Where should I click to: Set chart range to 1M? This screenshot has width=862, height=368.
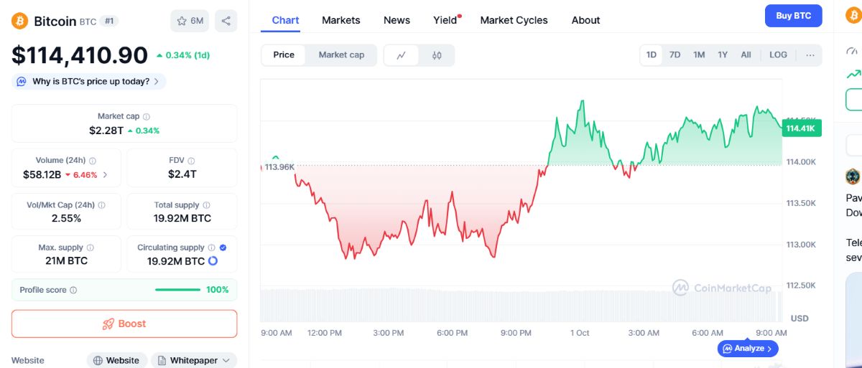tap(699, 55)
